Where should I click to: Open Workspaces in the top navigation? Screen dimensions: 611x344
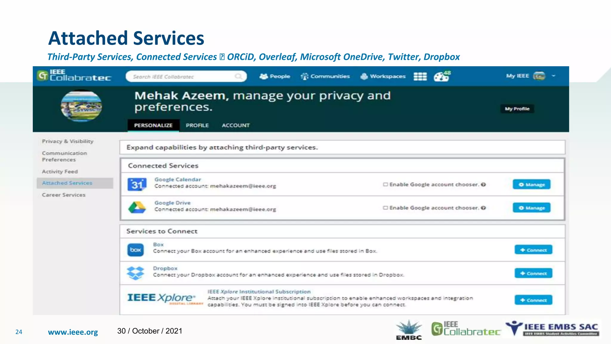pyautogui.click(x=383, y=76)
